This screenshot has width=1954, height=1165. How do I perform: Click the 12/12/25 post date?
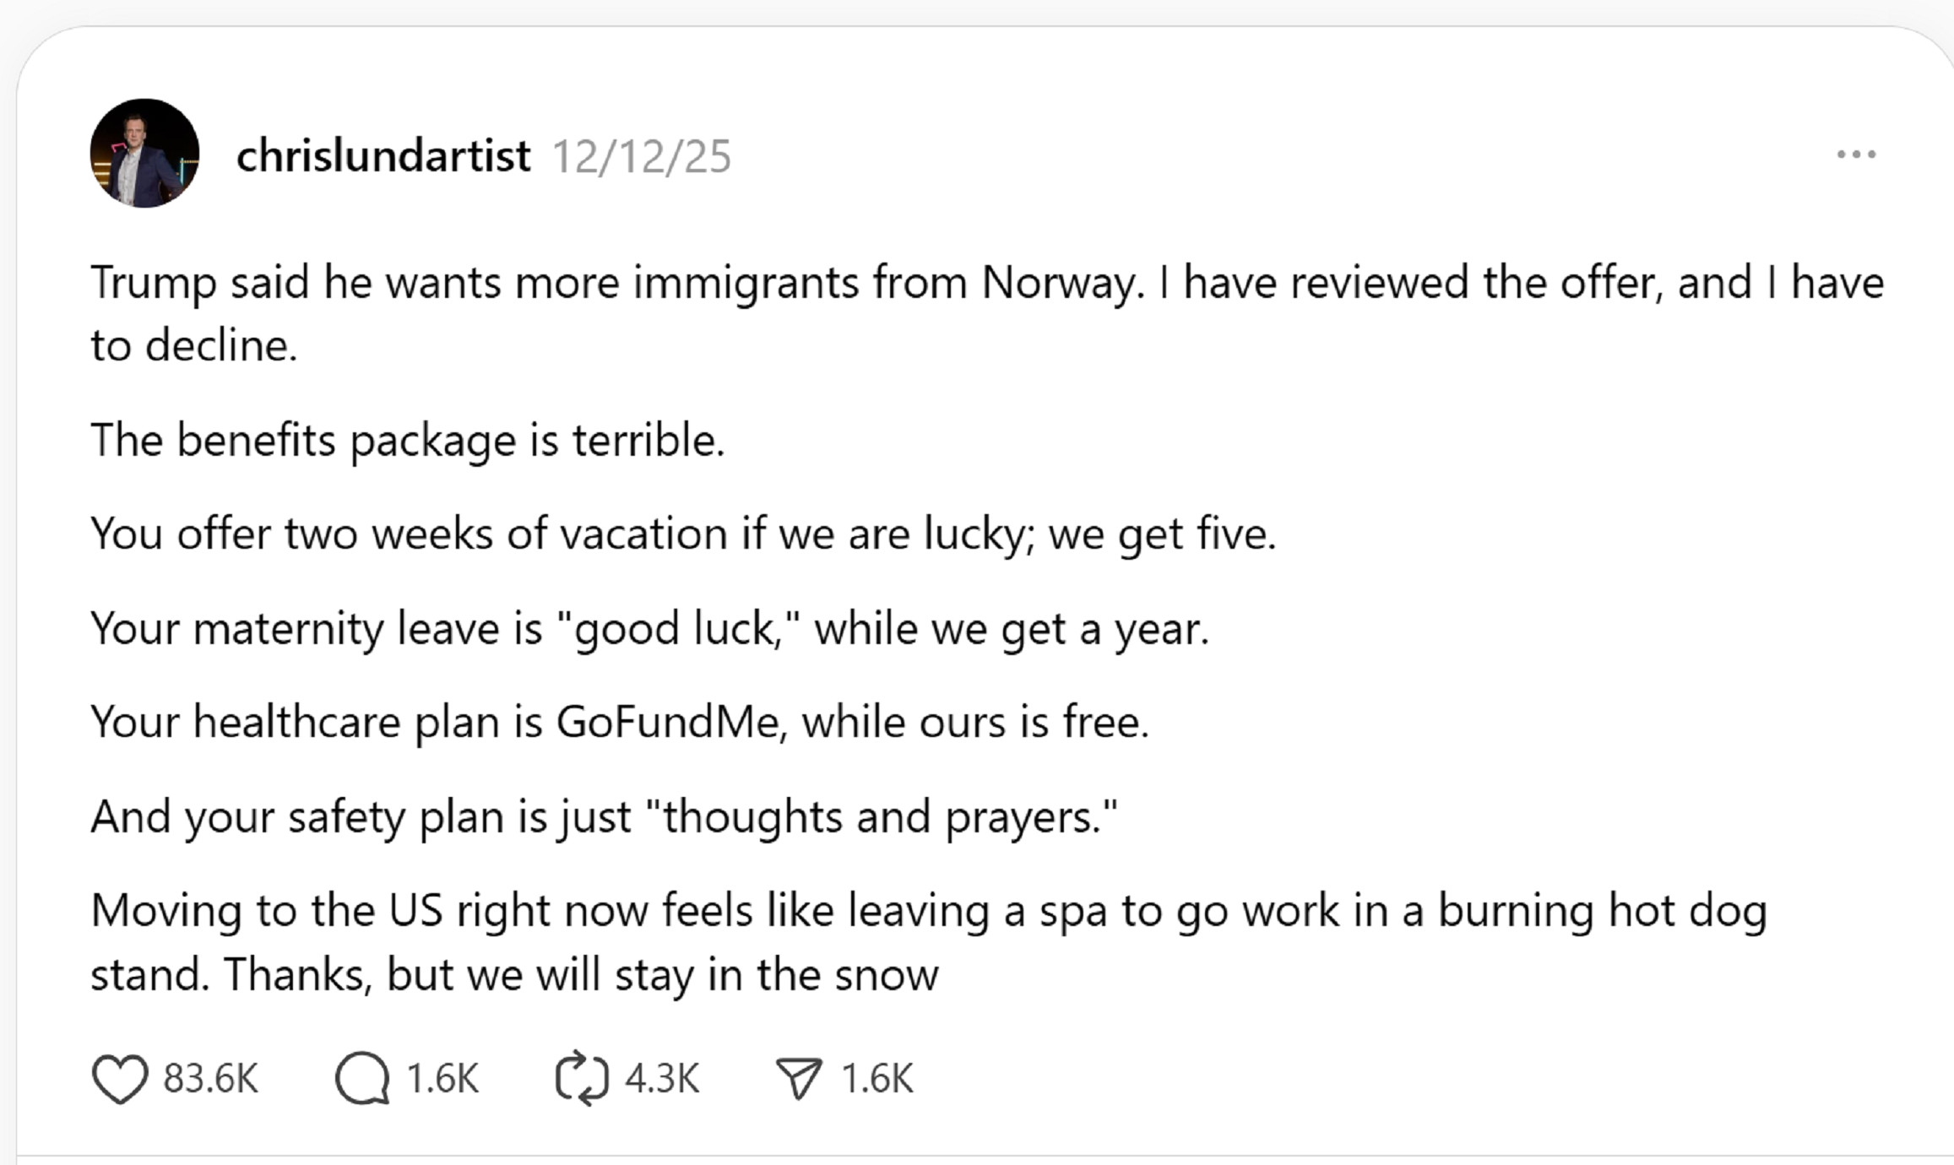[641, 157]
